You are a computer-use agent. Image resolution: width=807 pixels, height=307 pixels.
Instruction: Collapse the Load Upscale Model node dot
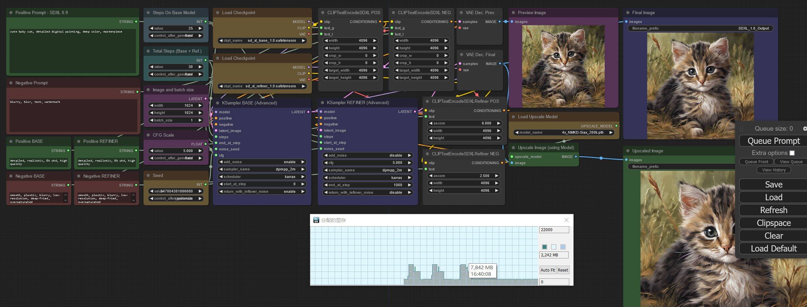[513, 117]
